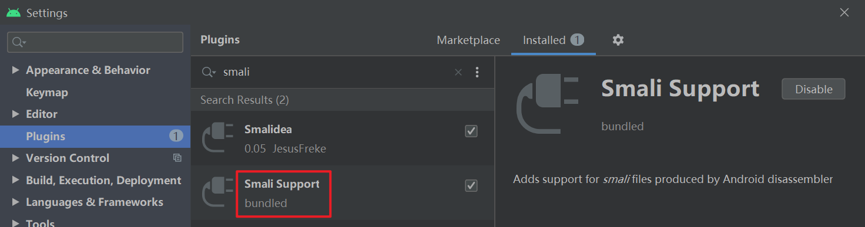Open the plugin search options menu

(x=477, y=72)
